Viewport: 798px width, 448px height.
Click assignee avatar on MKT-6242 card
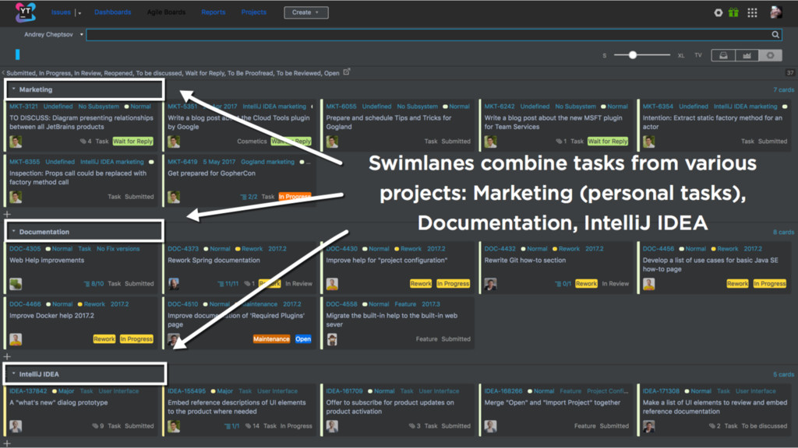pos(491,142)
